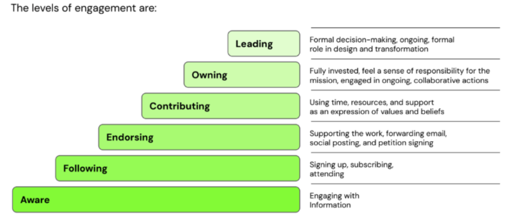Select the Endorsing level box
The width and height of the screenshot is (505, 216).
tap(199, 137)
